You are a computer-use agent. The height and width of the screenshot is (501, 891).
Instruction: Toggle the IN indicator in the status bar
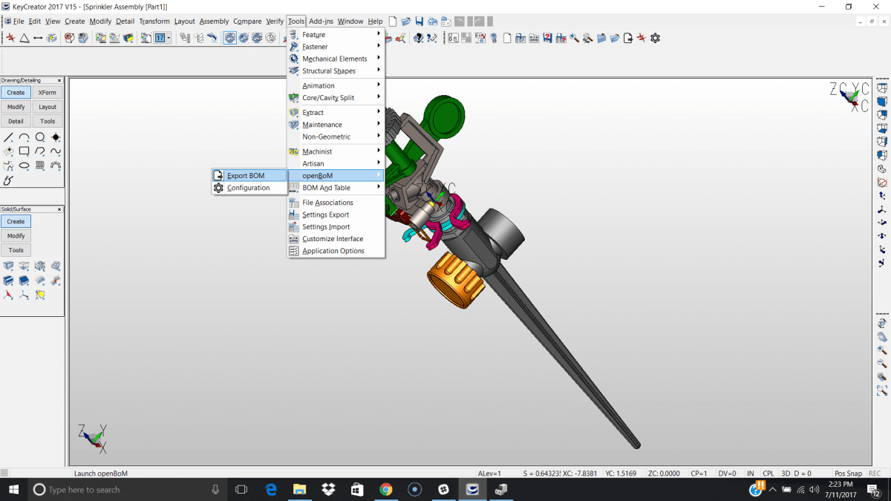tap(751, 474)
